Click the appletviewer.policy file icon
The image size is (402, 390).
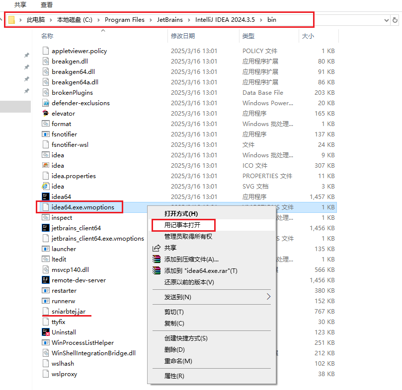pos(46,51)
